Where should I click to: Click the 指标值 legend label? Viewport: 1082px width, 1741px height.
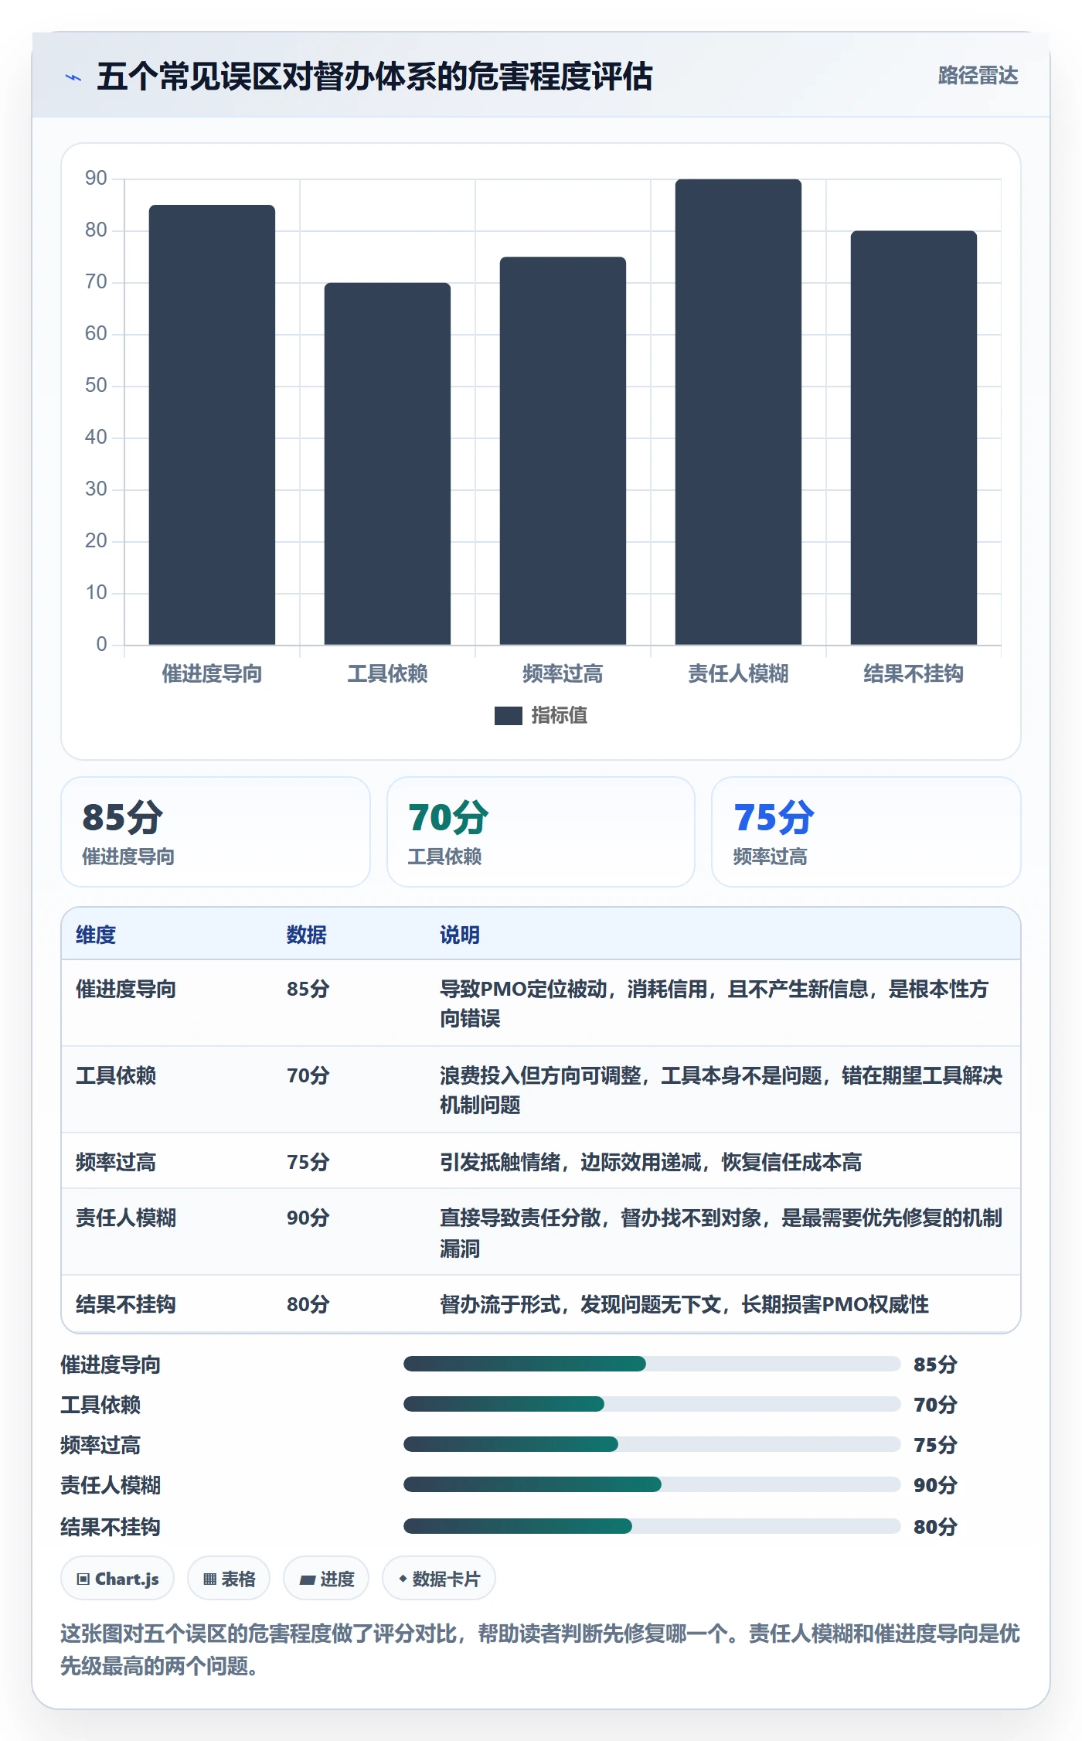coord(560,716)
